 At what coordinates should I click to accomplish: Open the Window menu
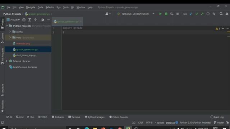pos(80,7)
